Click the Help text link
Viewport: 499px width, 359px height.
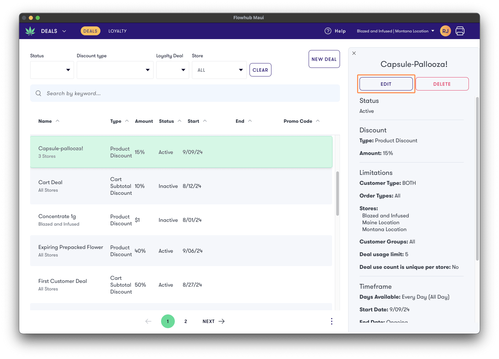pyautogui.click(x=340, y=31)
